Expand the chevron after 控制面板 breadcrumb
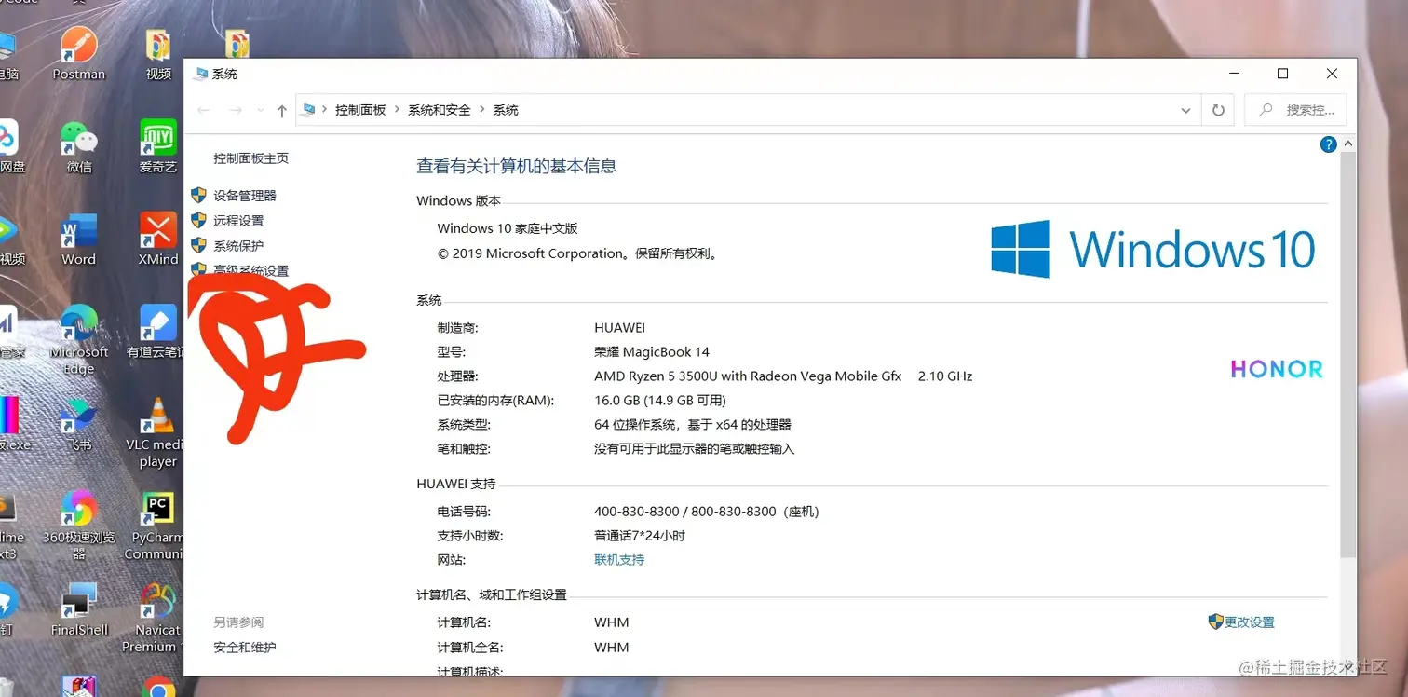 398,110
